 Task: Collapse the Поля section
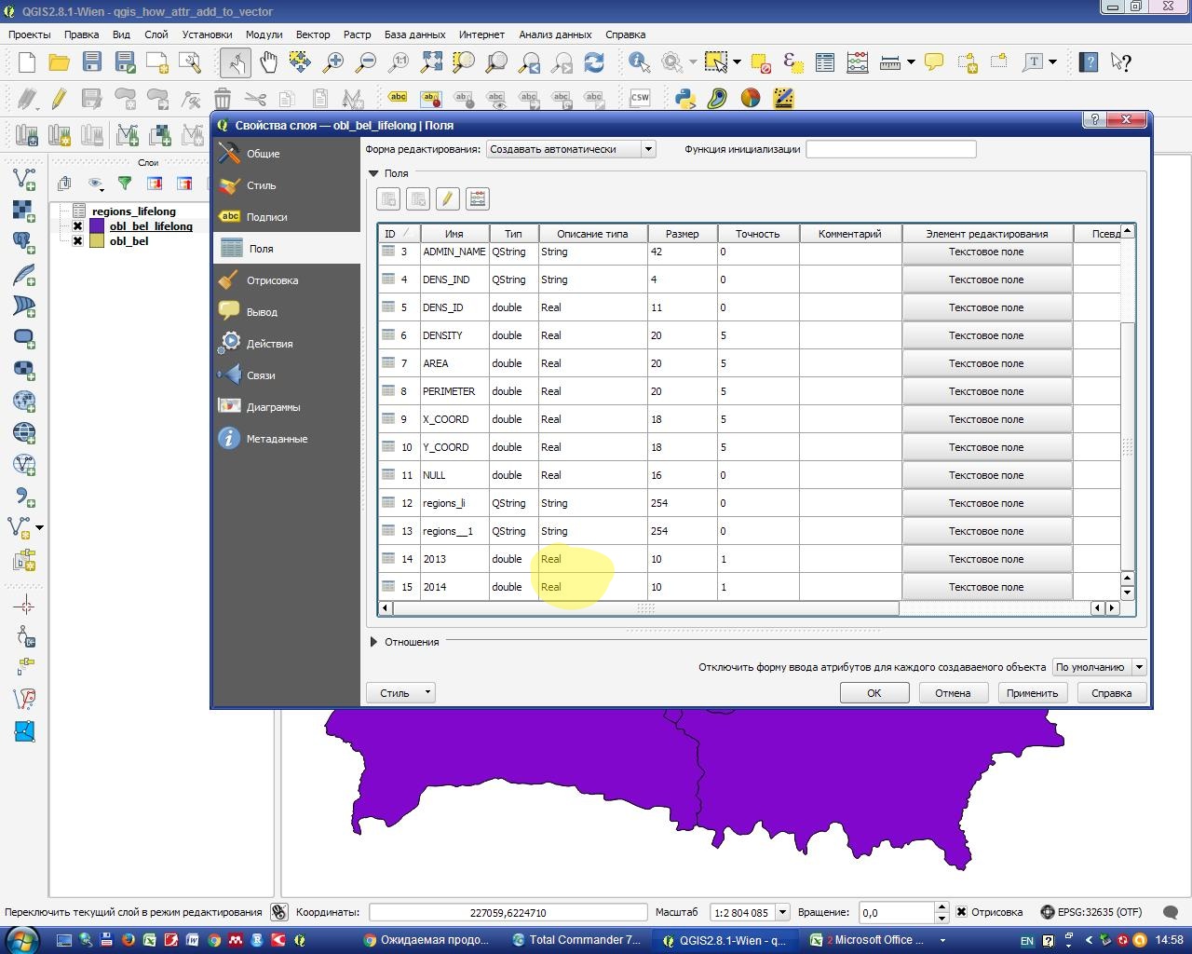click(373, 173)
